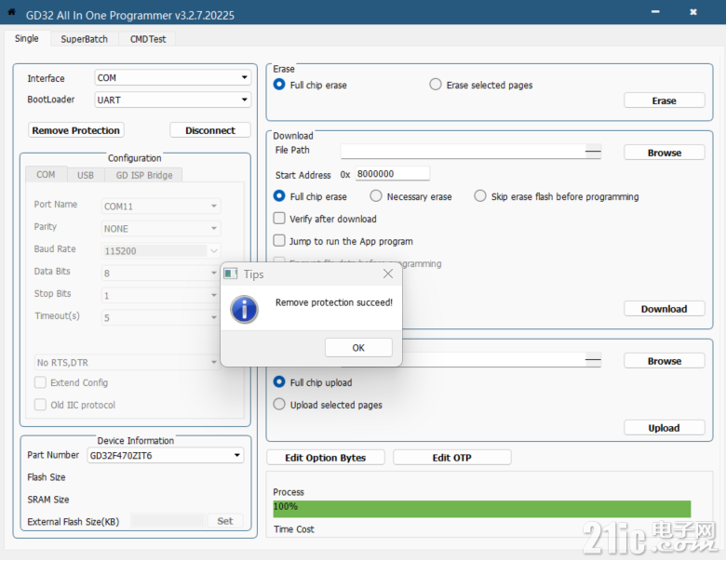The width and height of the screenshot is (726, 561).
Task: Click the Upload button
Action: tap(664, 428)
